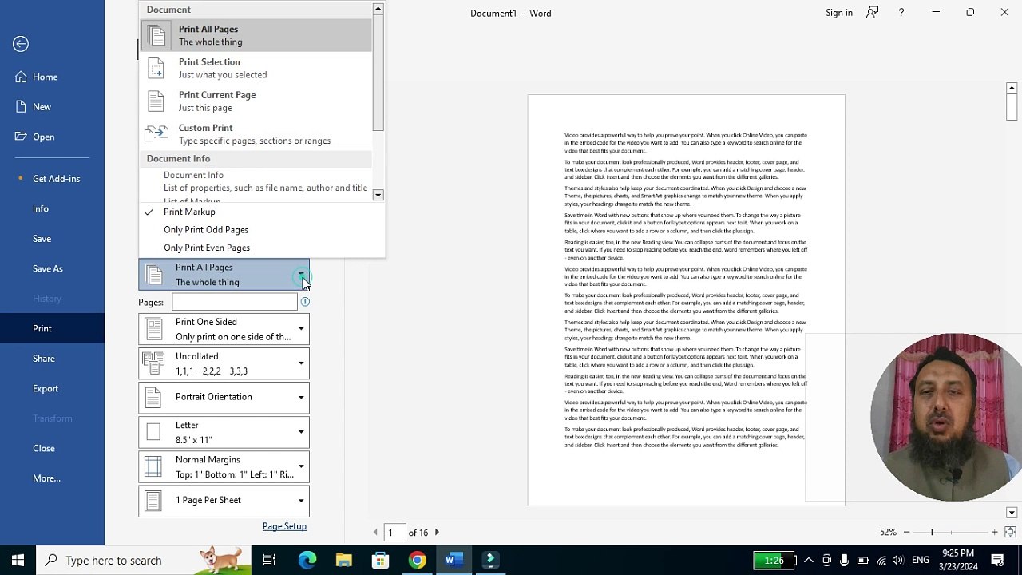Open the screen recorder app on the taskbar

(490, 560)
